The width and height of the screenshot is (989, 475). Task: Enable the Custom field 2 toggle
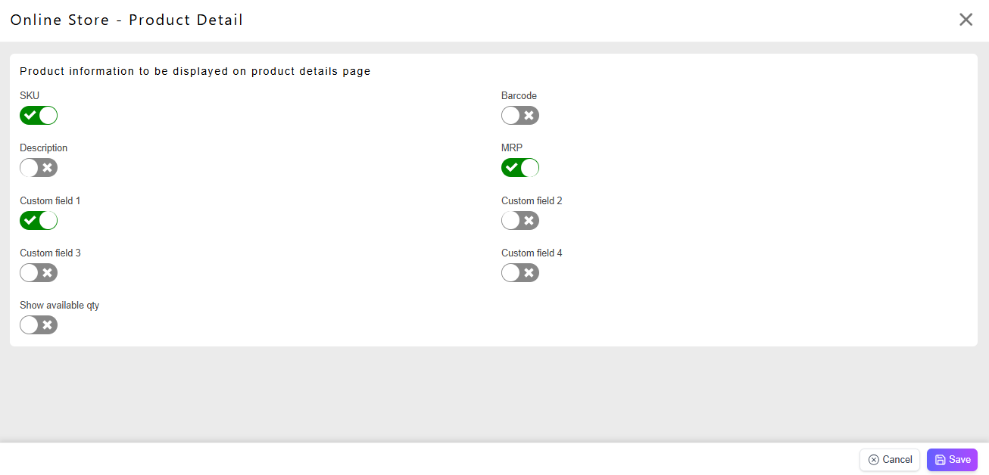click(x=520, y=221)
